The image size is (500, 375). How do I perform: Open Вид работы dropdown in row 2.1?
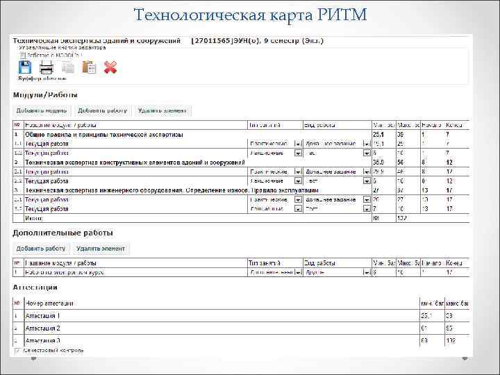(367, 172)
